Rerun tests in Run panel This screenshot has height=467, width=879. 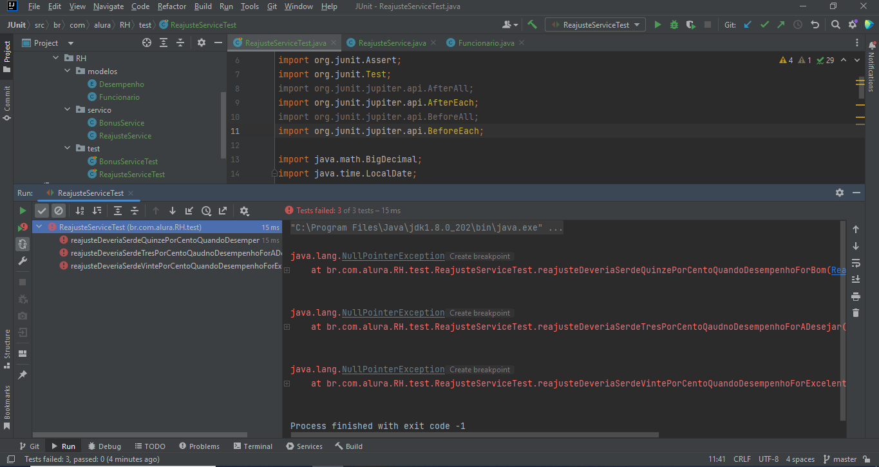click(x=23, y=211)
